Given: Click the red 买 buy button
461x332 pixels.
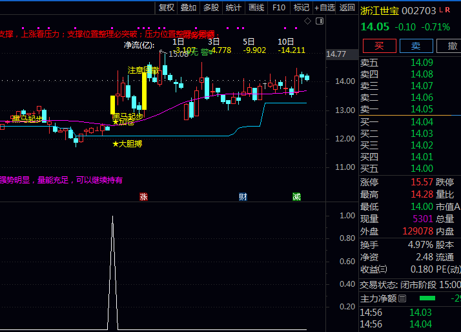Looking at the screenshot, I should click(379, 46).
